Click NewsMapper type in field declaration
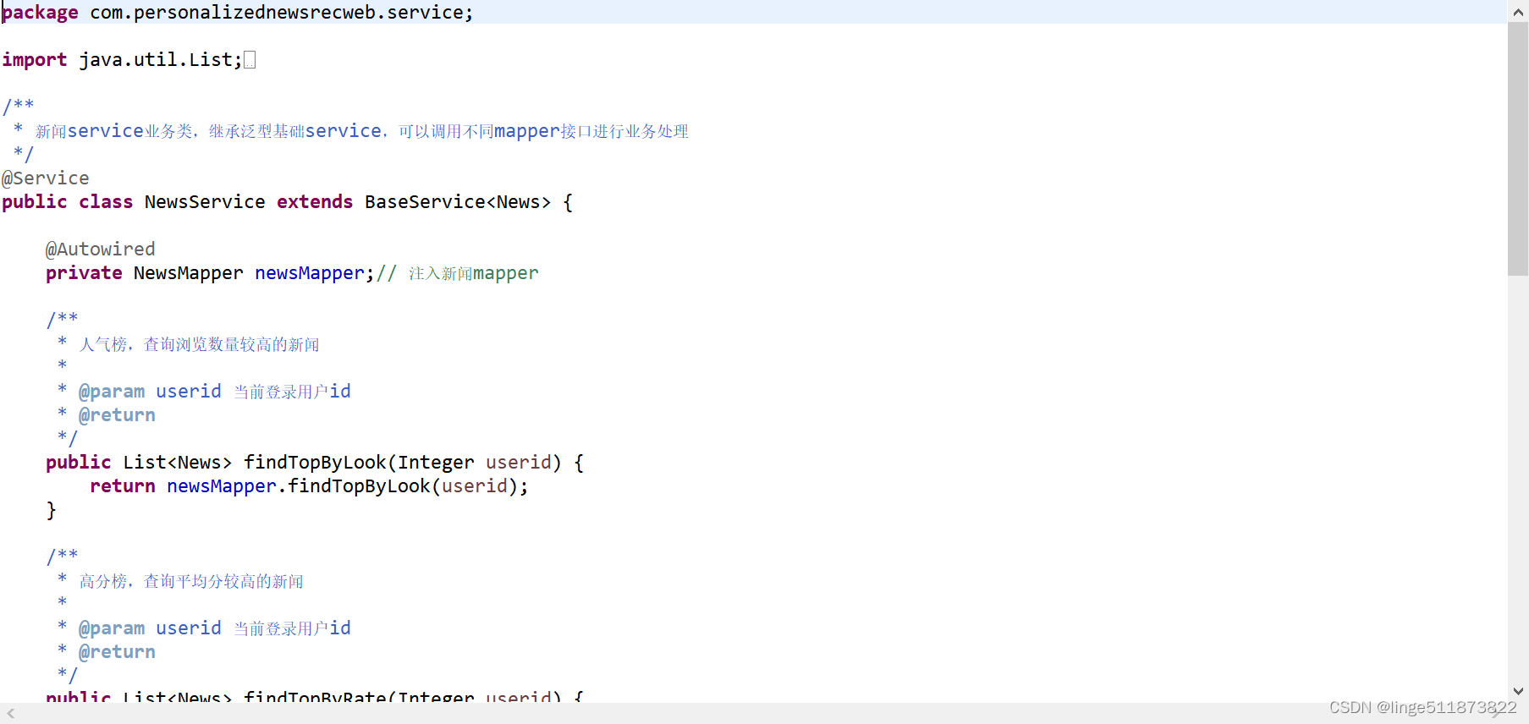Image resolution: width=1529 pixels, height=724 pixels. coord(189,273)
